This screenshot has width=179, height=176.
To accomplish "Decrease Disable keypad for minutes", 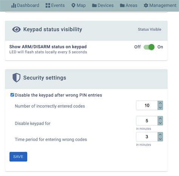I will click(x=160, y=123).
